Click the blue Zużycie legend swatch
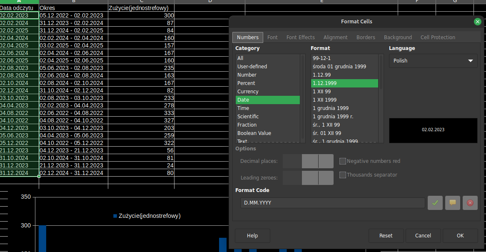 coord(115,216)
